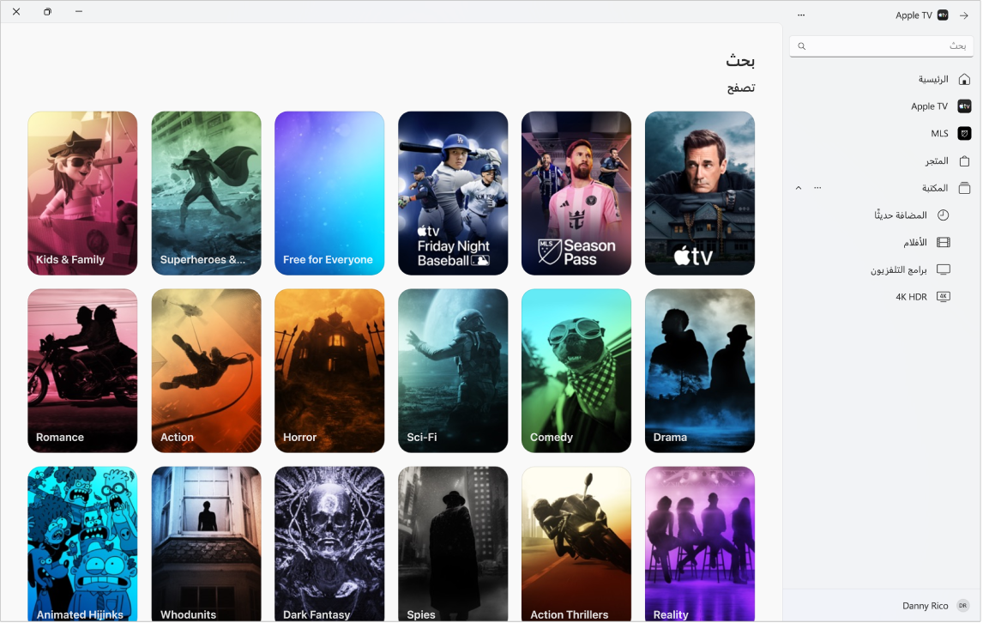Open the MLS section using its sidebar icon
The height and width of the screenshot is (623, 983).
(x=964, y=133)
